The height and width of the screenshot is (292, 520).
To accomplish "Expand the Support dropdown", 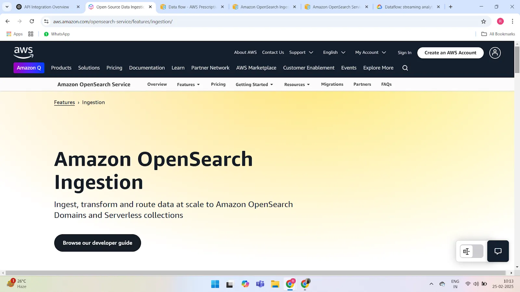I will pos(301,53).
